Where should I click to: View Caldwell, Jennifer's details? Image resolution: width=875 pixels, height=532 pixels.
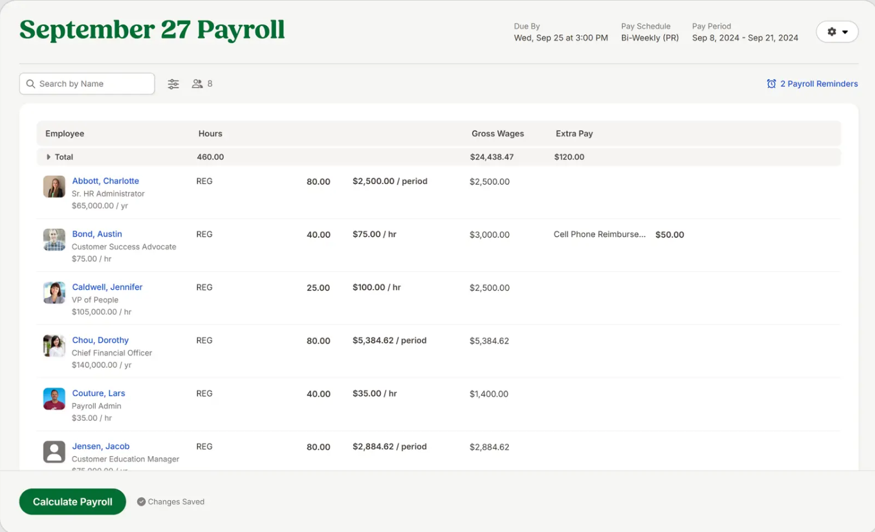tap(107, 287)
